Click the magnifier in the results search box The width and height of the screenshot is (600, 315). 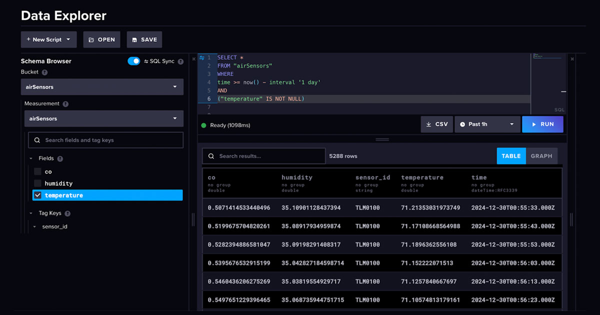pos(211,155)
